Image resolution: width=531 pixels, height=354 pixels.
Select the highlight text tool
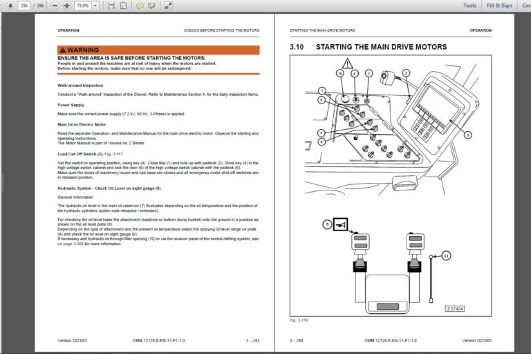pyautogui.click(x=151, y=6)
